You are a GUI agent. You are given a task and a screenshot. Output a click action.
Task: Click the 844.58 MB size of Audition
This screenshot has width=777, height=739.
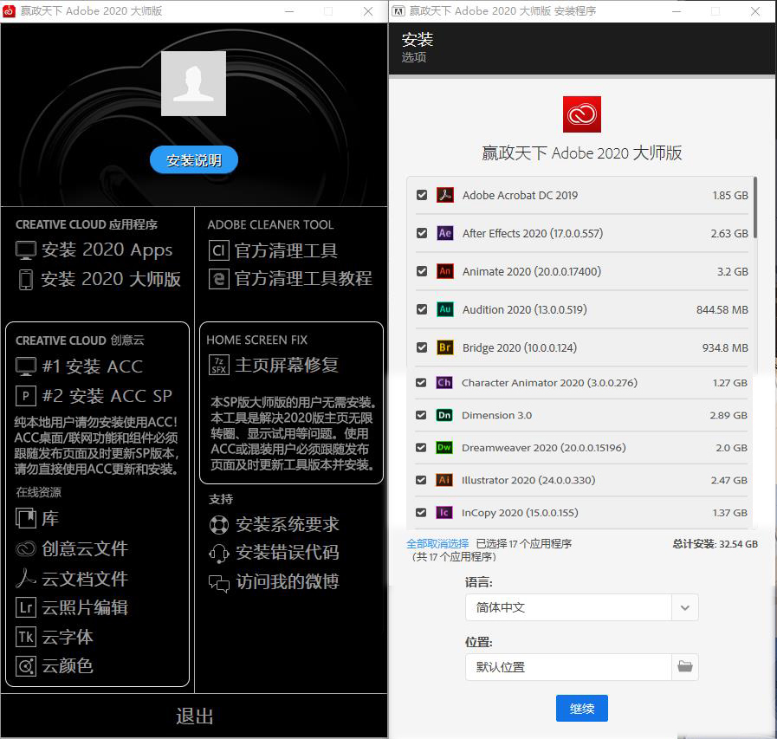(x=722, y=310)
